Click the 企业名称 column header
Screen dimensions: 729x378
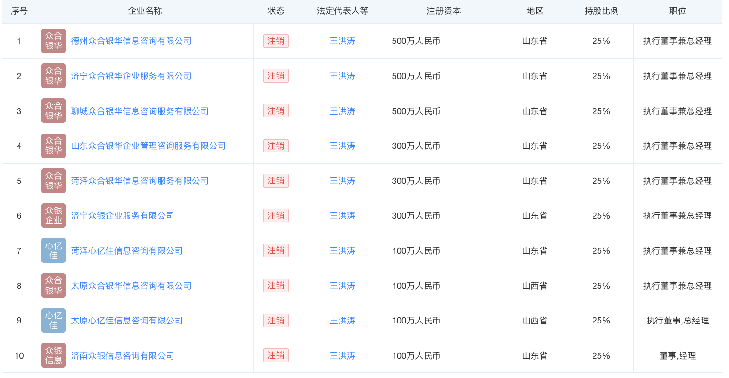pos(145,11)
